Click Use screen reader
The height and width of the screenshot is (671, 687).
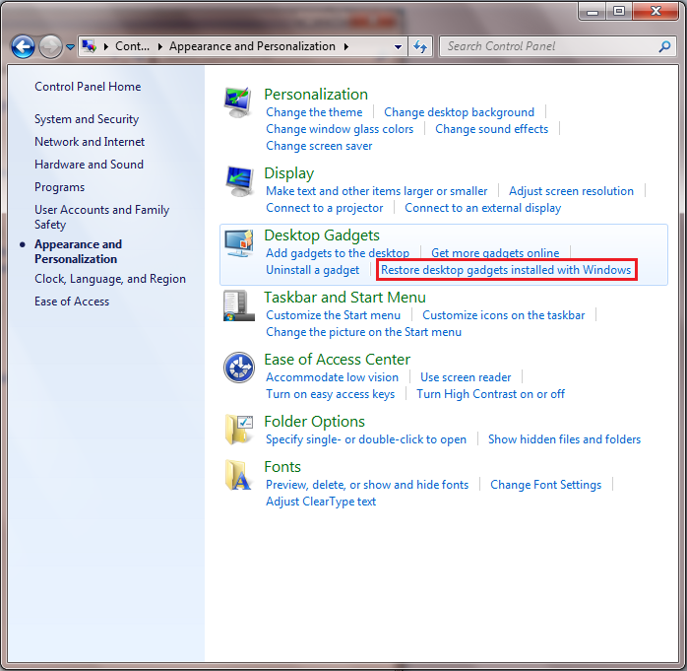466,377
